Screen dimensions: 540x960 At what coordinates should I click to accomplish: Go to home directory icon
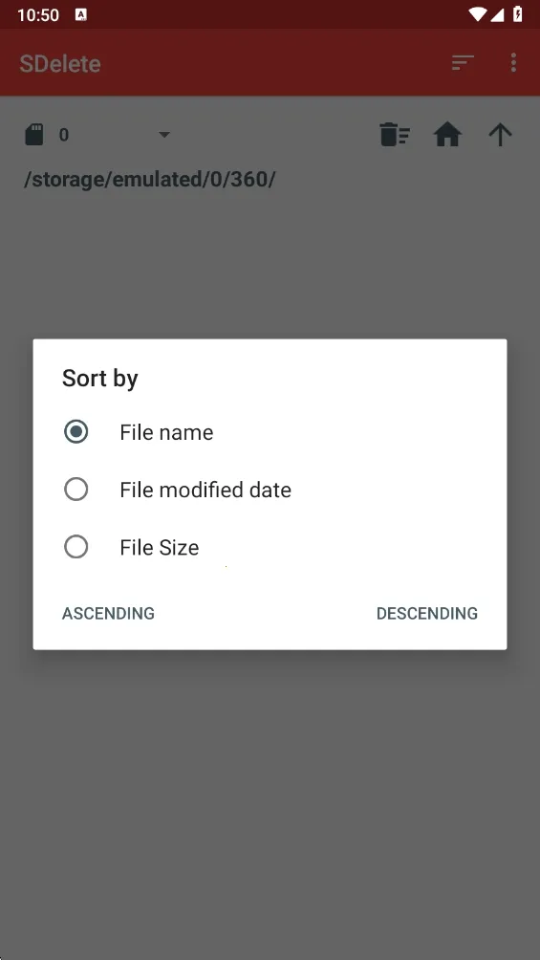coord(447,135)
